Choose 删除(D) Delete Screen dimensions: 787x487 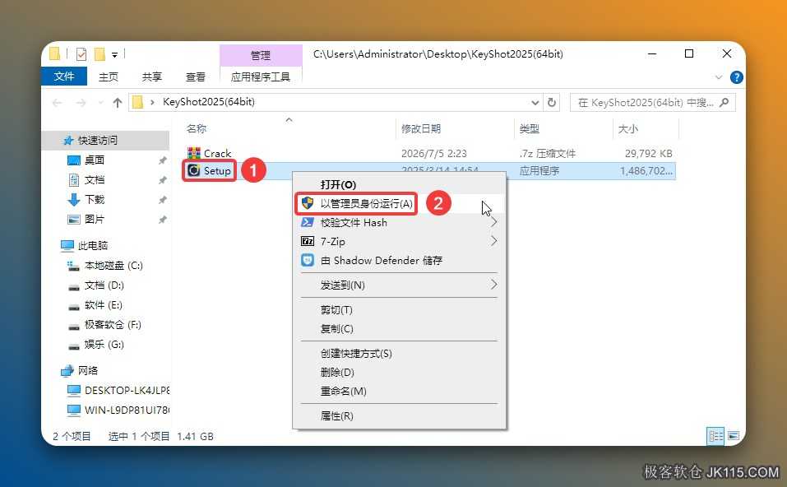pyautogui.click(x=400, y=373)
